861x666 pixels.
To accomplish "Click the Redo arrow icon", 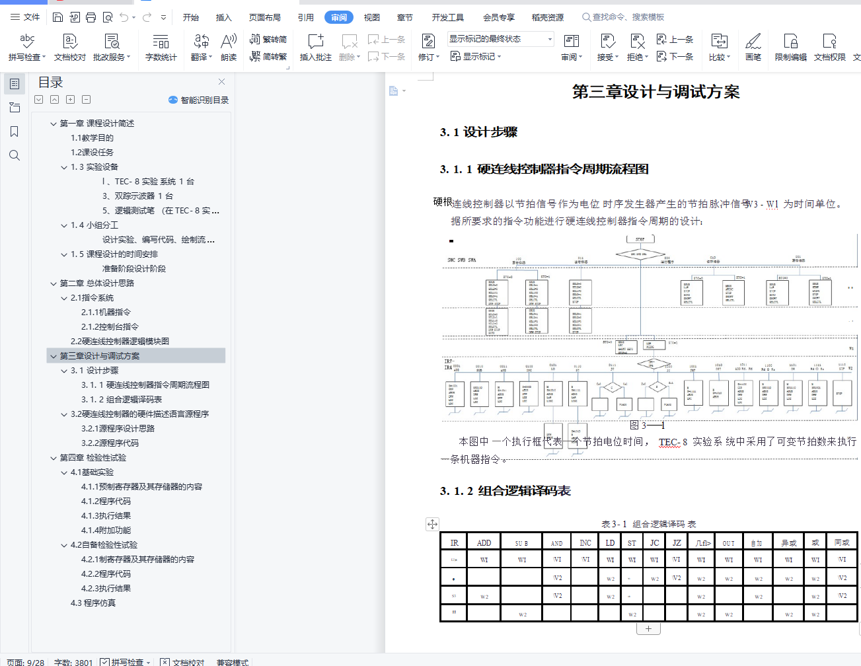I will point(147,17).
